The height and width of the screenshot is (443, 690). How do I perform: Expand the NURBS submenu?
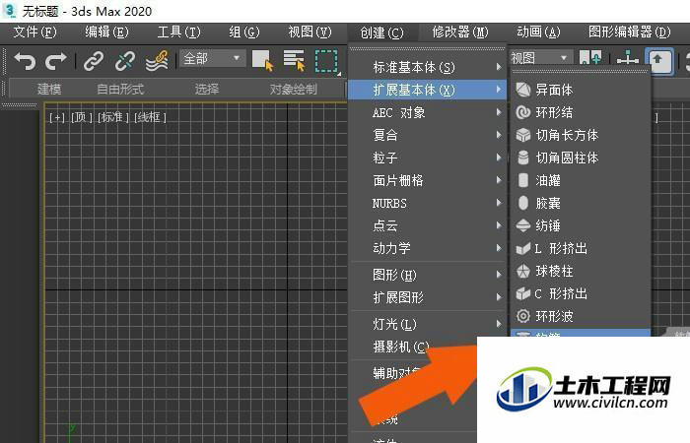tap(427, 203)
